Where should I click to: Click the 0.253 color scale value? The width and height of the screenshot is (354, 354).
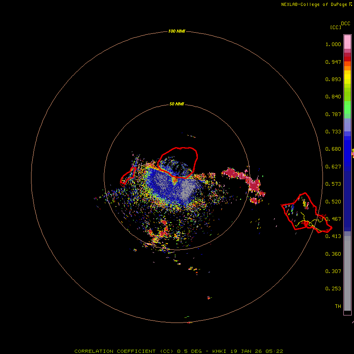tap(333, 289)
